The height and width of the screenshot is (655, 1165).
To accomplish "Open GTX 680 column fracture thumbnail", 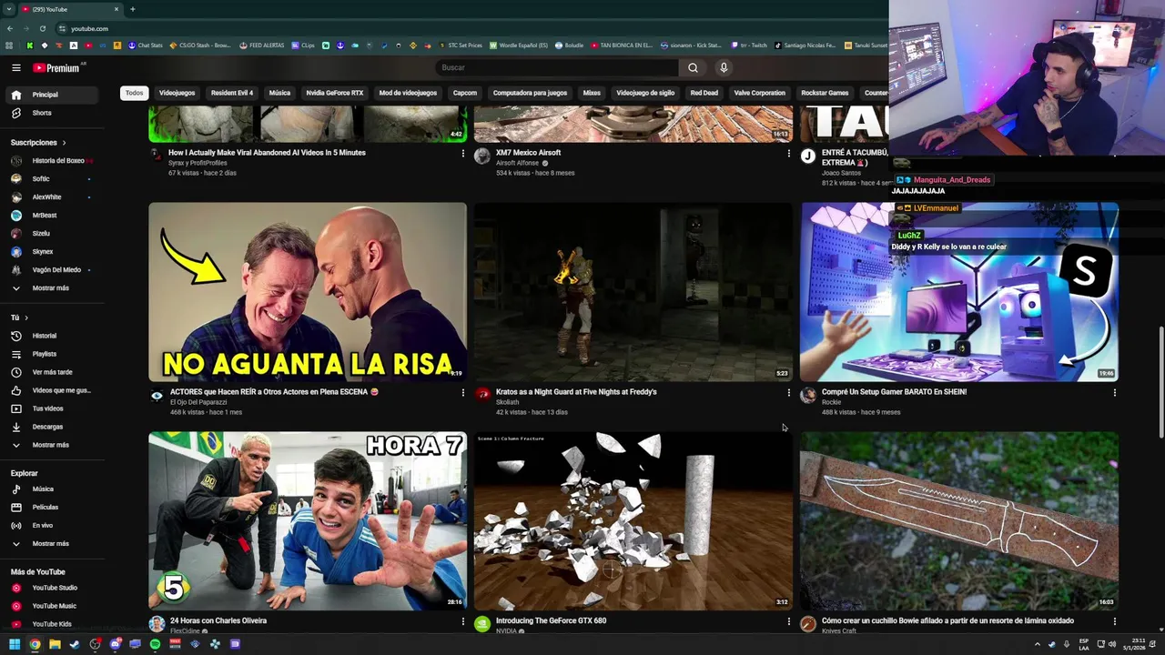I will (x=633, y=520).
